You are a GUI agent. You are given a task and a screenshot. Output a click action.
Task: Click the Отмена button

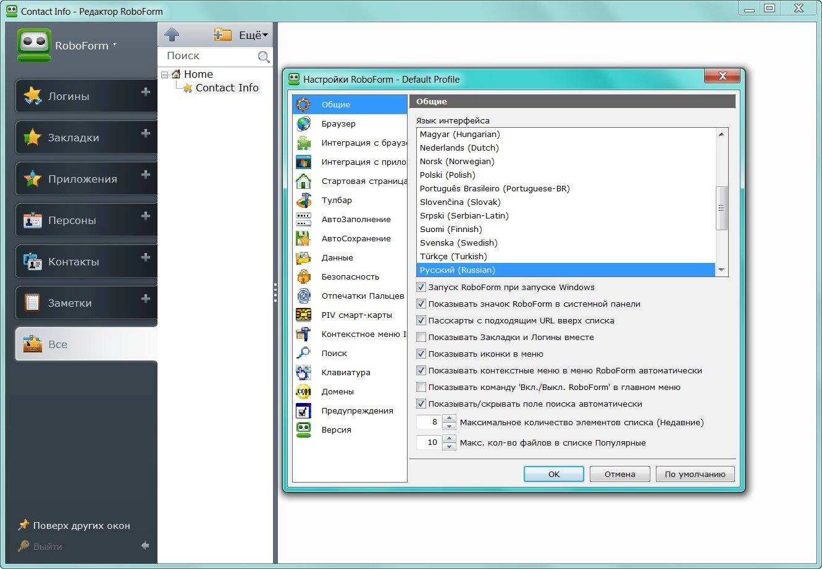coord(620,474)
